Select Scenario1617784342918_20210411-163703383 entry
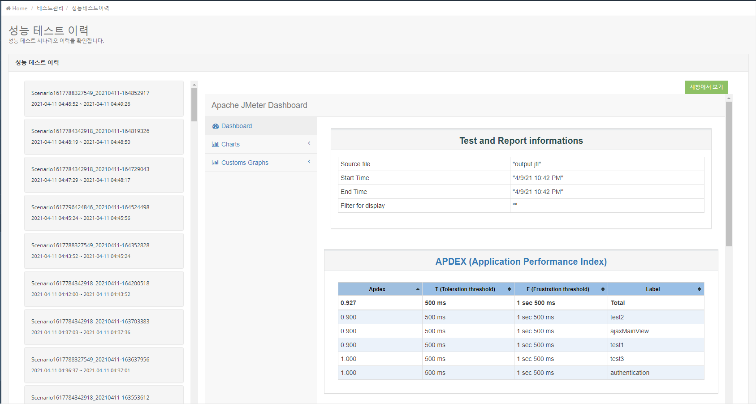This screenshot has width=756, height=404. [x=104, y=327]
